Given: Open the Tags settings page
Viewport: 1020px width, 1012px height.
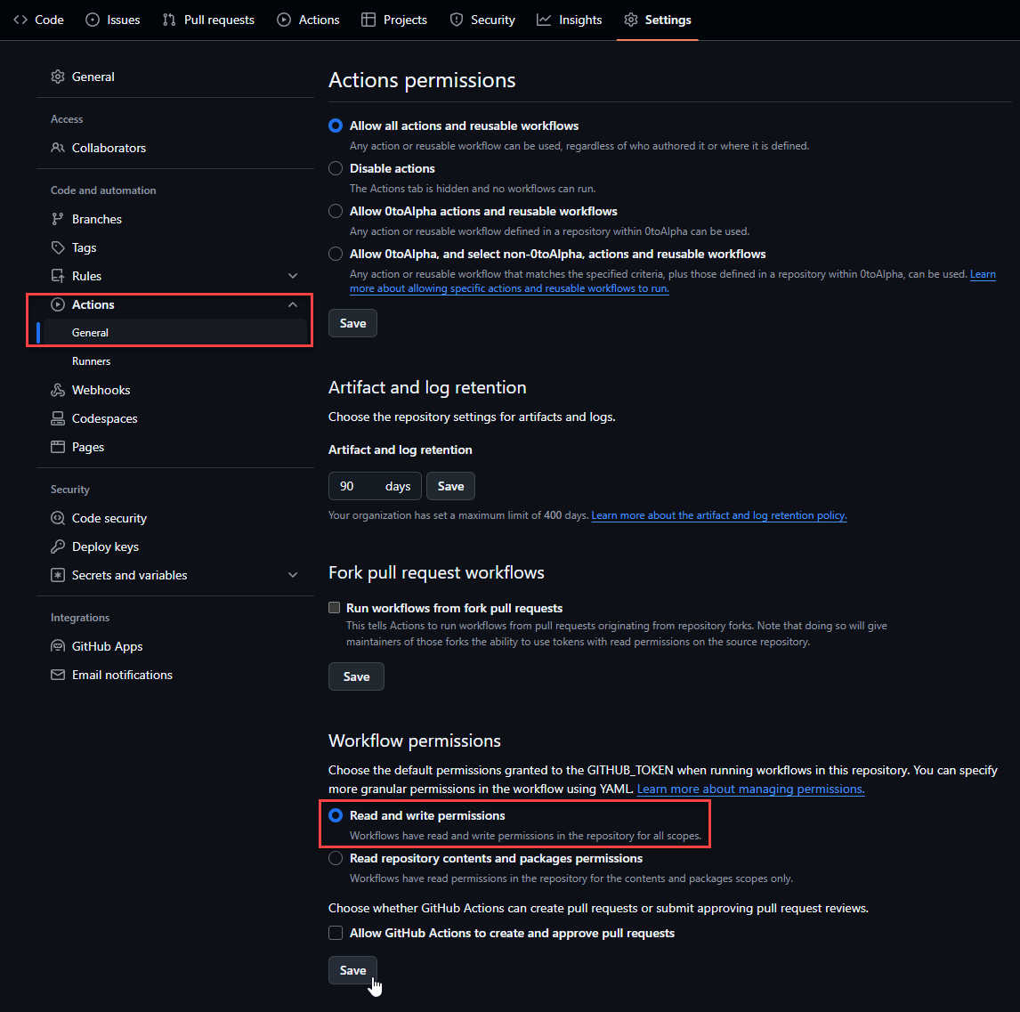Looking at the screenshot, I should click(84, 247).
